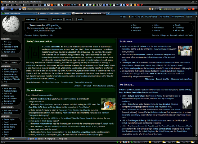The width and height of the screenshot is (198, 144).
Task: Click the Reload page icon
Action: 12,9
